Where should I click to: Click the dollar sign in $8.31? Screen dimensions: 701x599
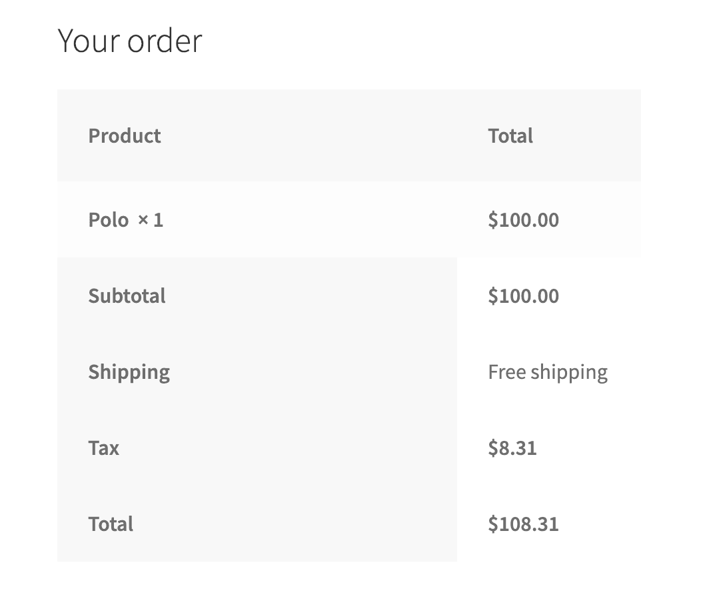point(492,448)
